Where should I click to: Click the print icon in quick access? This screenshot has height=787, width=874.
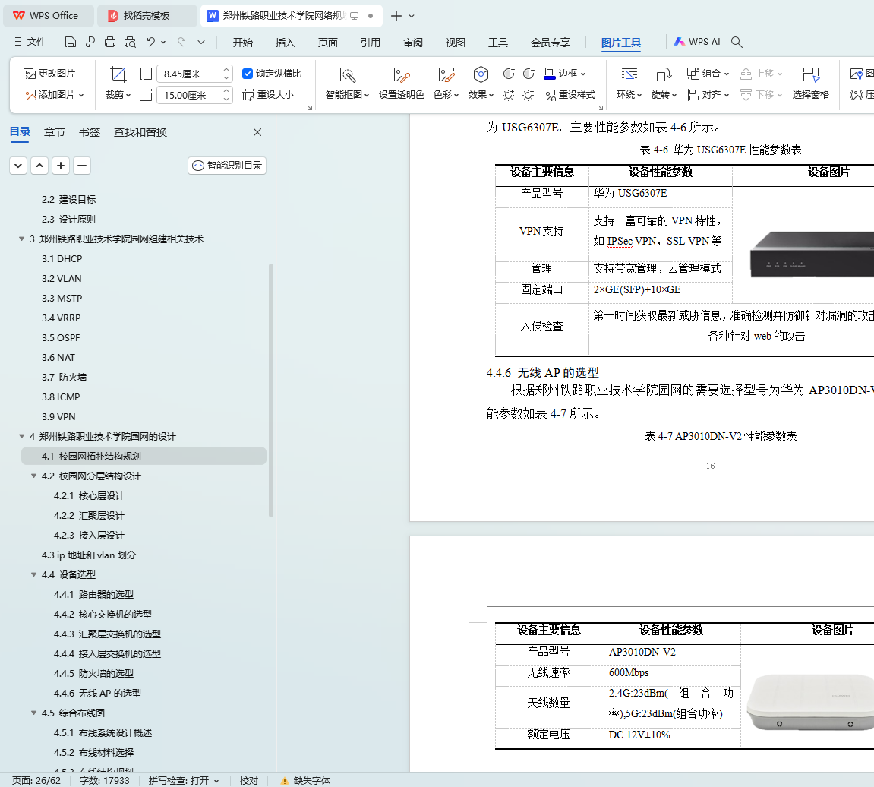tap(110, 42)
